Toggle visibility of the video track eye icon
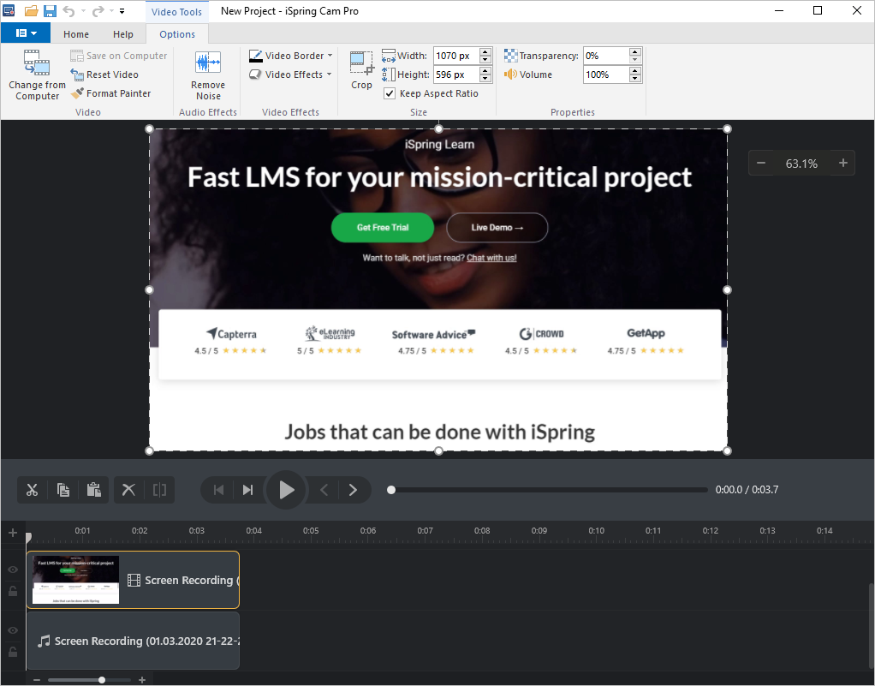The width and height of the screenshot is (875, 686). (13, 570)
